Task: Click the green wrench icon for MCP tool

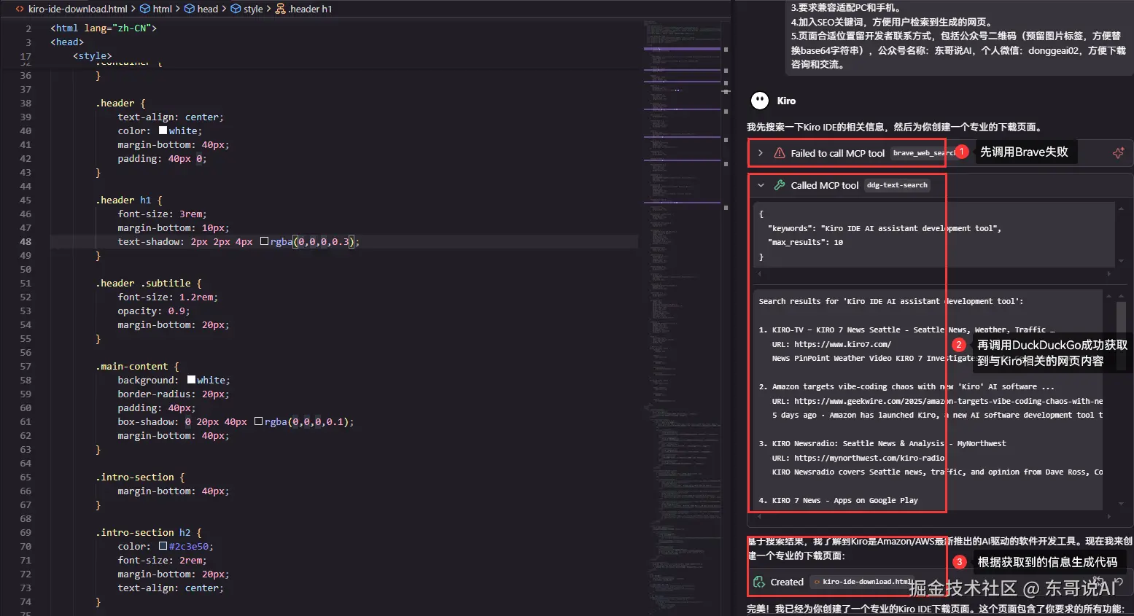Action: 779,185
